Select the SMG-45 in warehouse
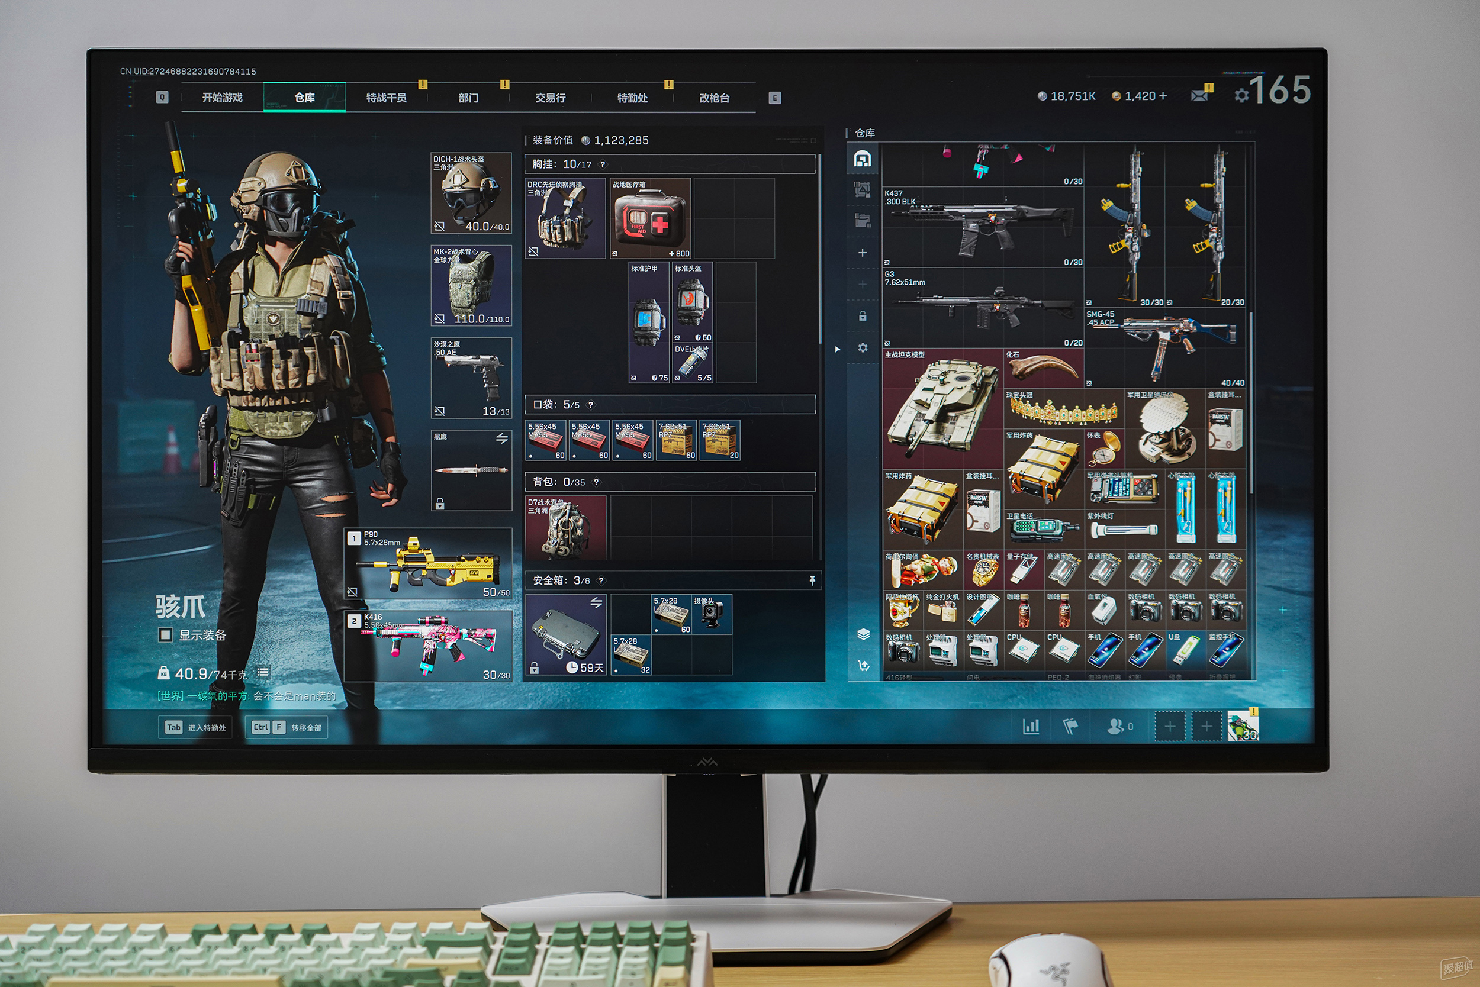Image resolution: width=1480 pixels, height=987 pixels. (x=1165, y=347)
